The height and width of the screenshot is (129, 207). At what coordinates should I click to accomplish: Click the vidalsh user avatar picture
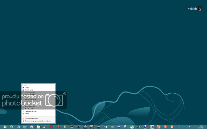coord(200,9)
